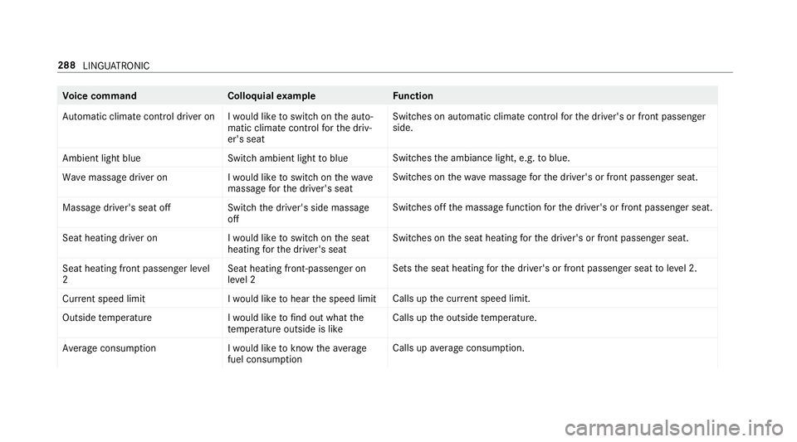
Task: Click 'Switch ambient light to blue' example
Action: (x=288, y=158)
